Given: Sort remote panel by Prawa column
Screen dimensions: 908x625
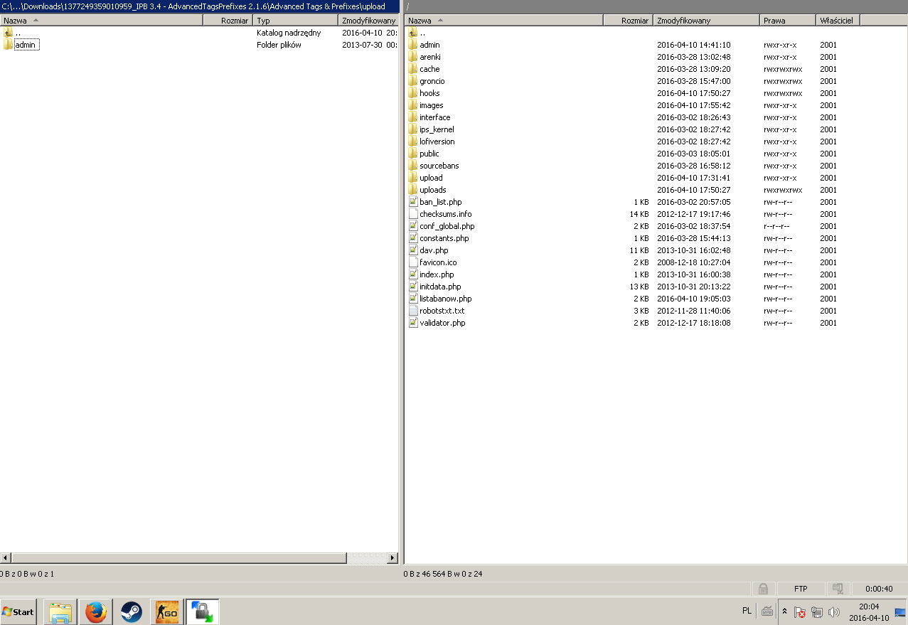Looking at the screenshot, I should 787,21.
